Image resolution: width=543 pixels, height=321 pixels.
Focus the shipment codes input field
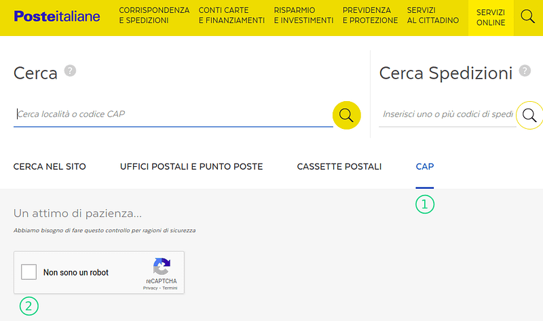[447, 114]
